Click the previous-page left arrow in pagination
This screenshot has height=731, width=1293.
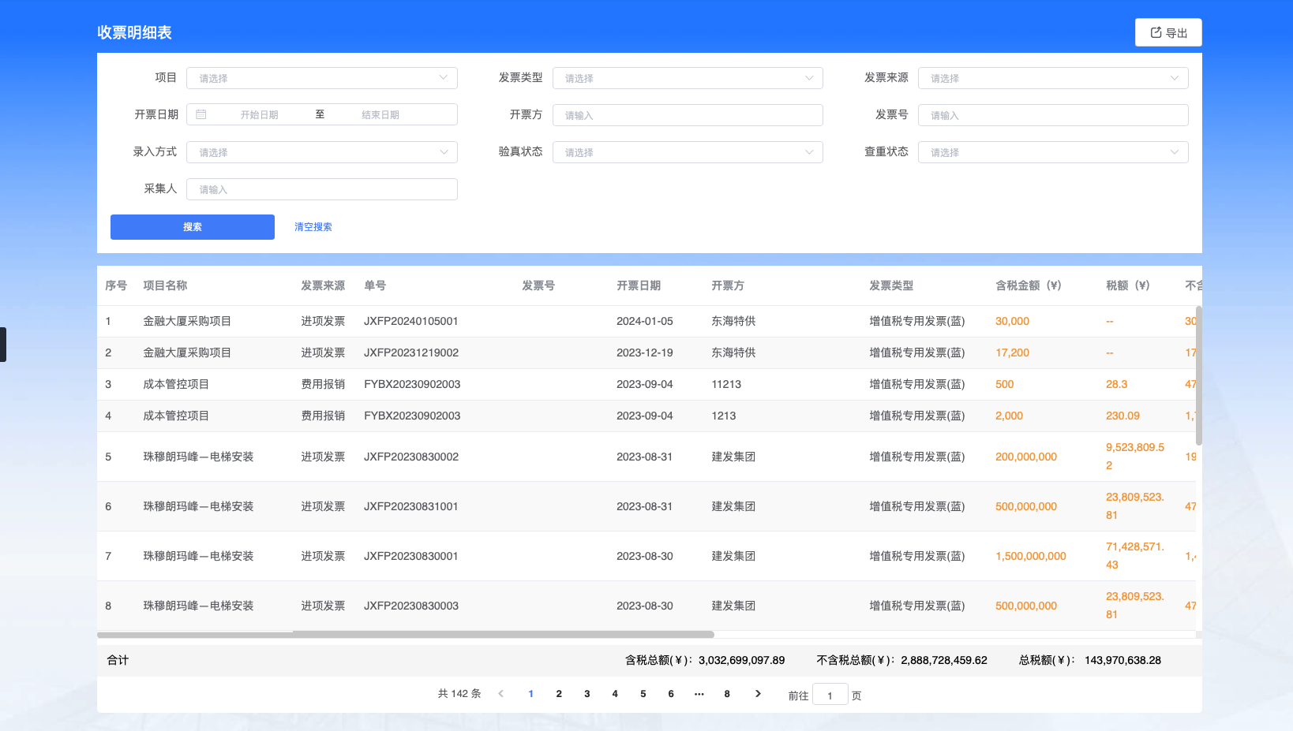point(500,694)
